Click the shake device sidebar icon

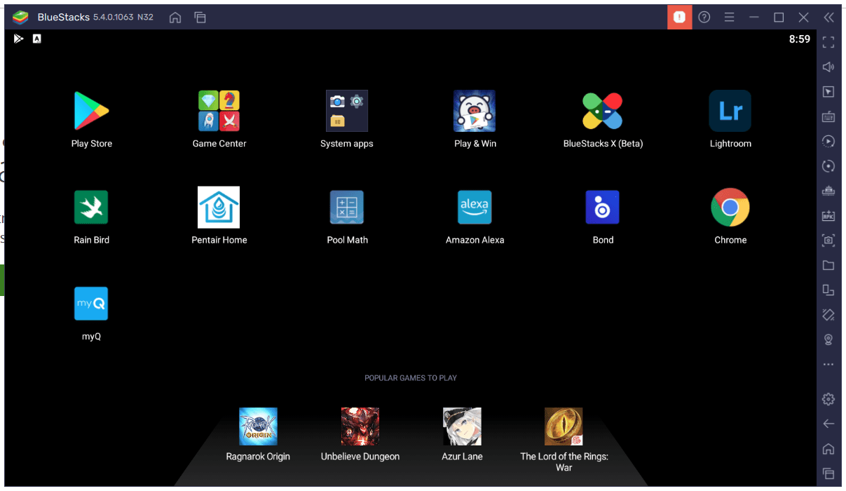(828, 314)
